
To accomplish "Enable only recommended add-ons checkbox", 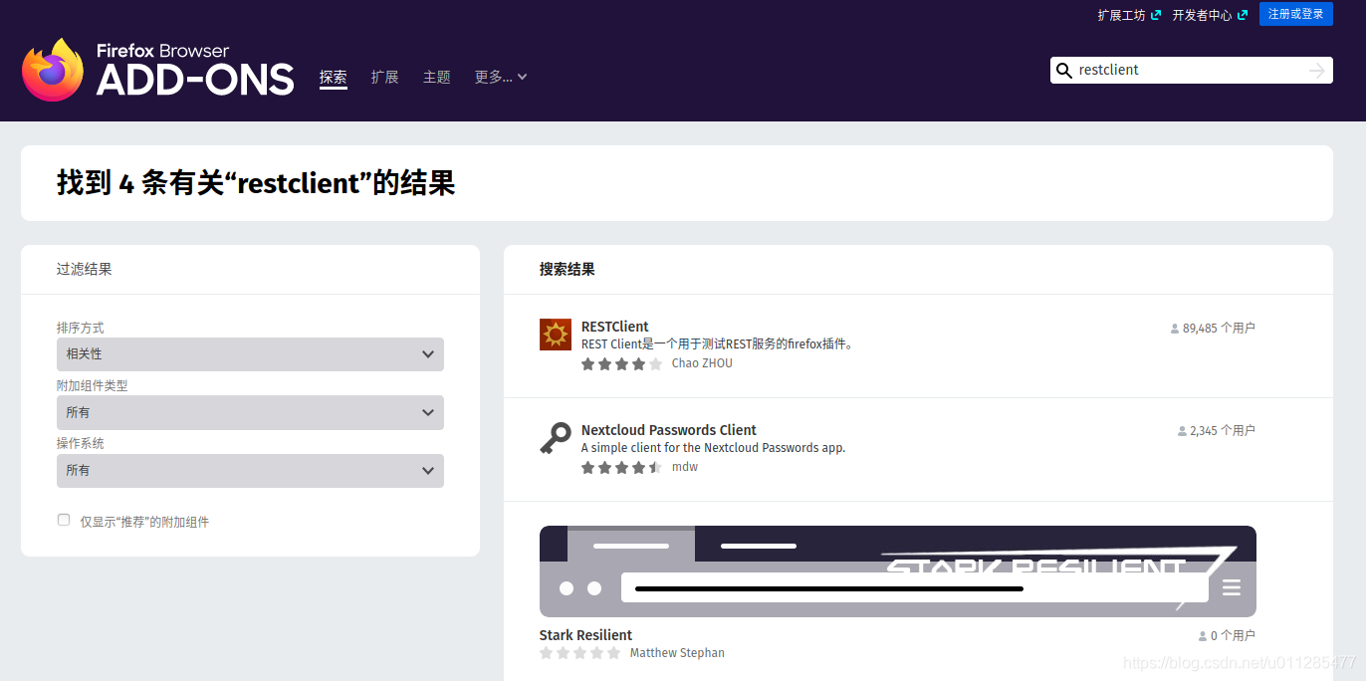I will [64, 520].
